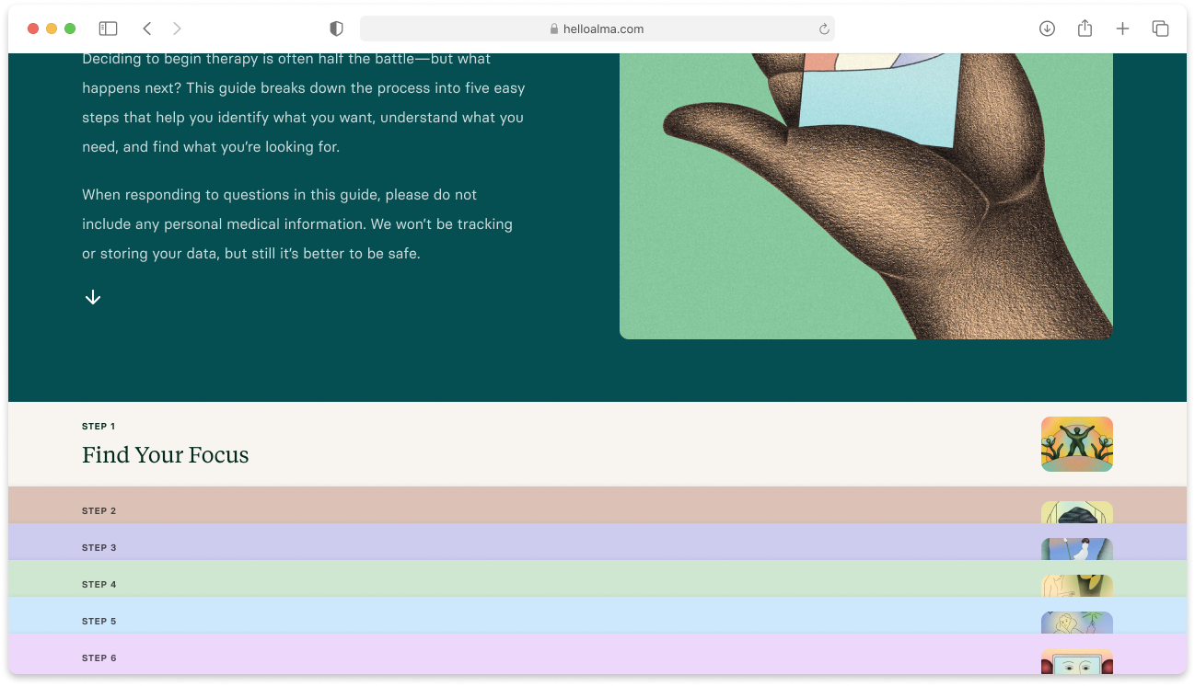Open the Step 1 Find Your Focus section
Viewport: 1195px width, 686px height.
coord(597,444)
